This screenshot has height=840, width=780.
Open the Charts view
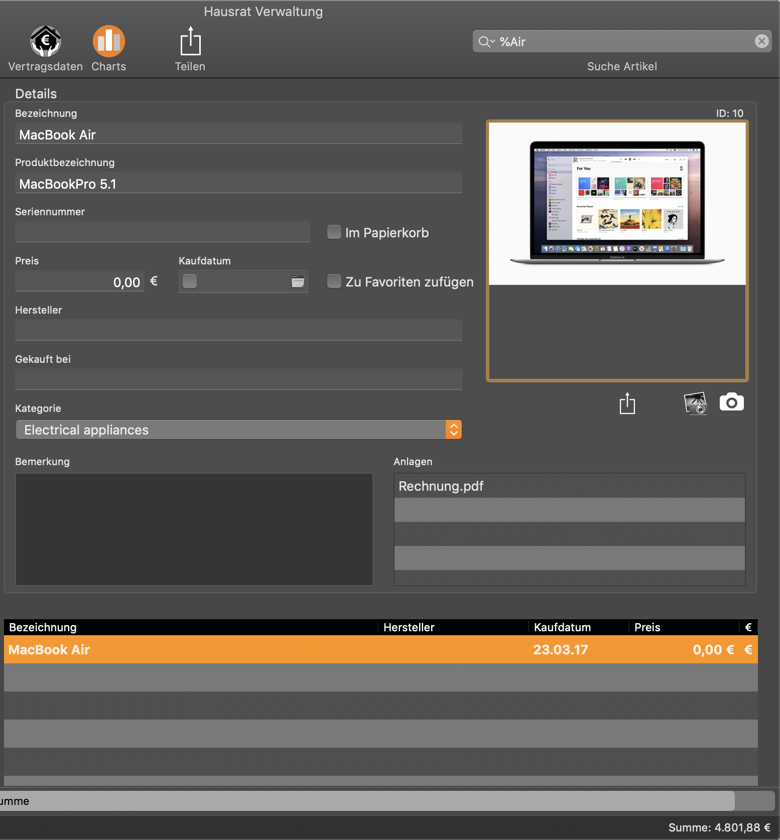108,41
